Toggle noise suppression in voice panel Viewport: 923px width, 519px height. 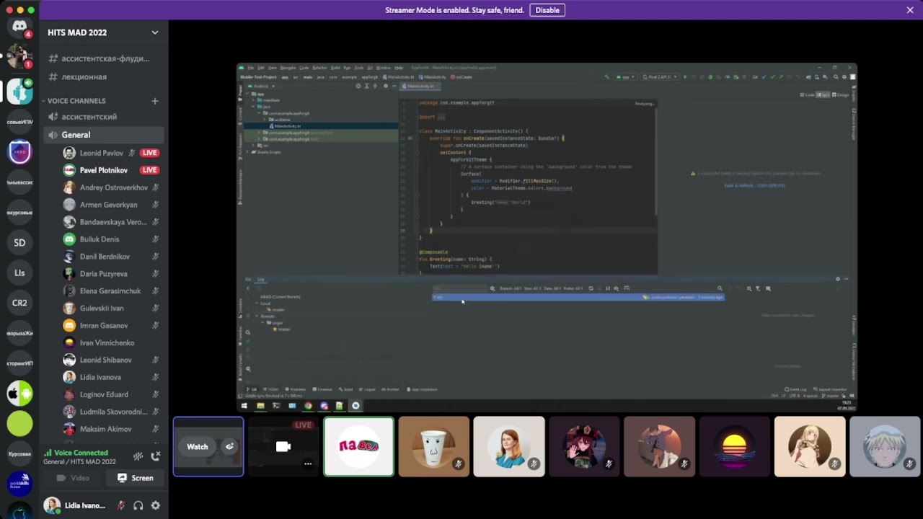(138, 456)
